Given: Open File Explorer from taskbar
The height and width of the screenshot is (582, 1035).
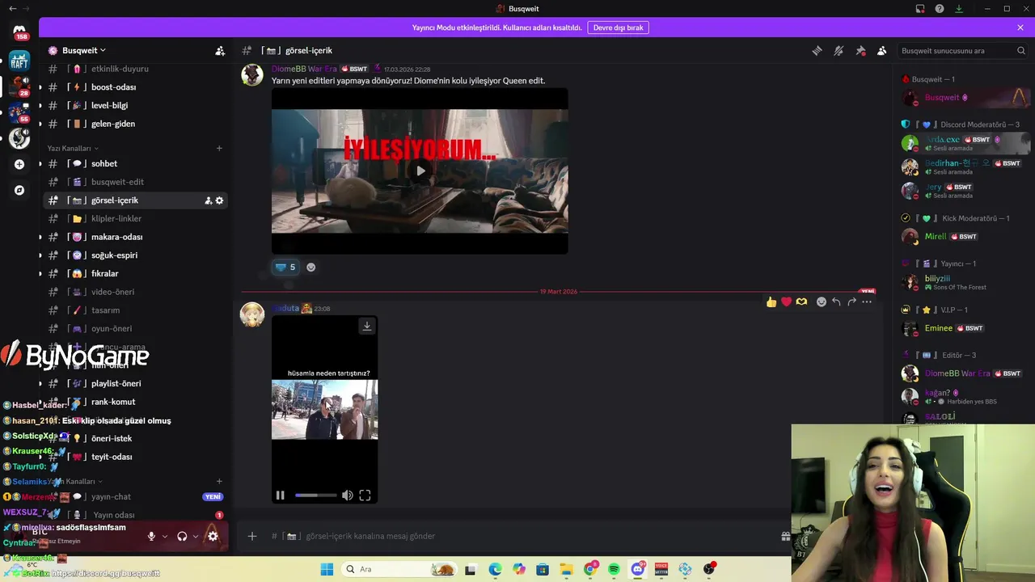Looking at the screenshot, I should click(x=567, y=569).
